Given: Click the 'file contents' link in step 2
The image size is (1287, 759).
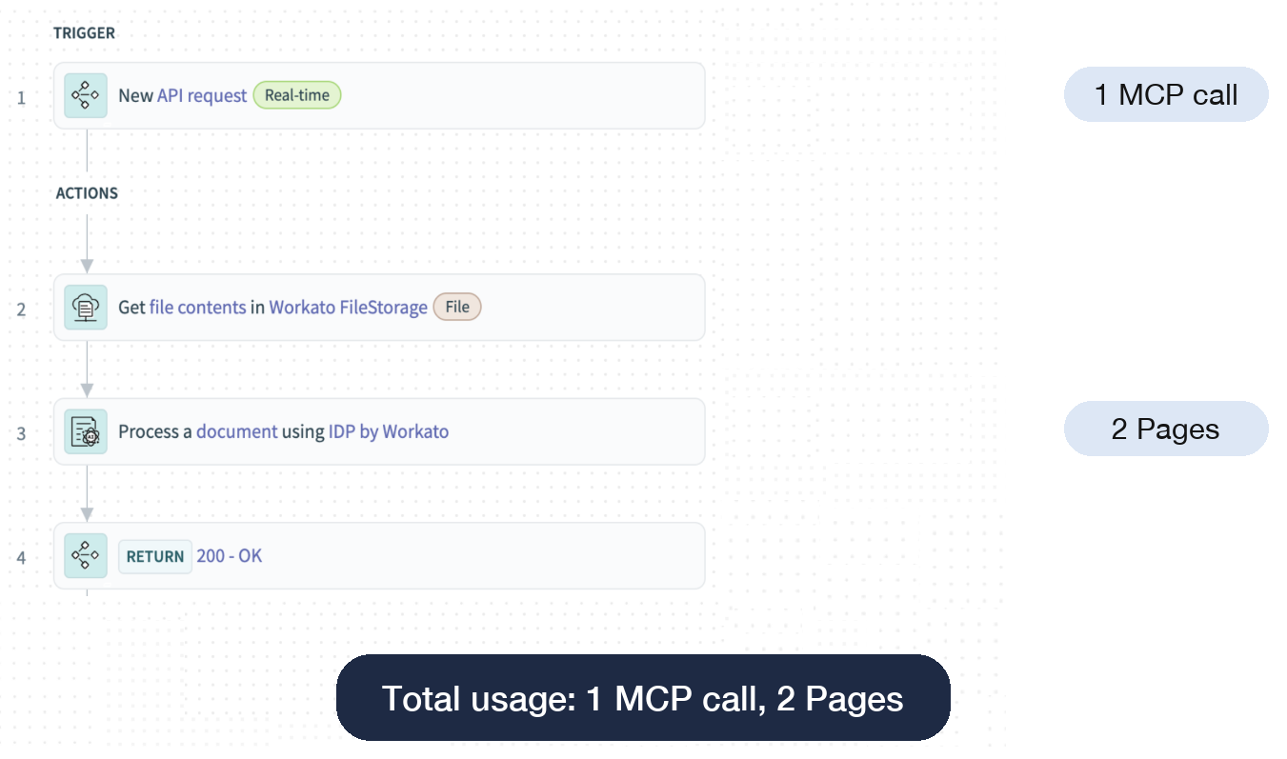Looking at the screenshot, I should (197, 308).
